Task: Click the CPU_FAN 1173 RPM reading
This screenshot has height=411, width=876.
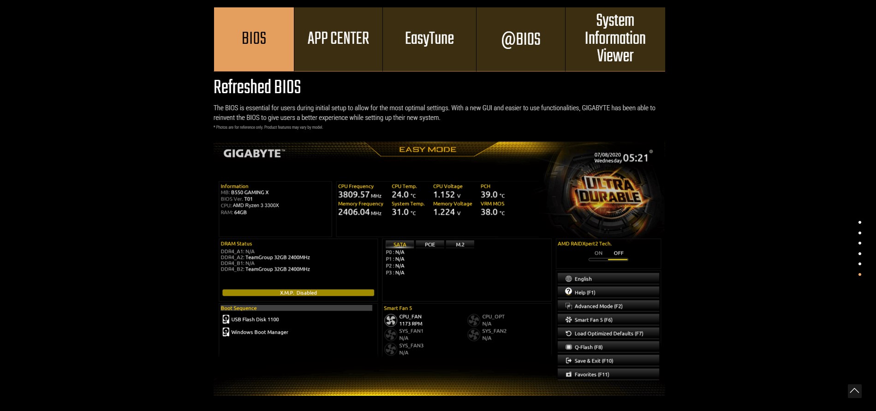Action: pos(411,324)
